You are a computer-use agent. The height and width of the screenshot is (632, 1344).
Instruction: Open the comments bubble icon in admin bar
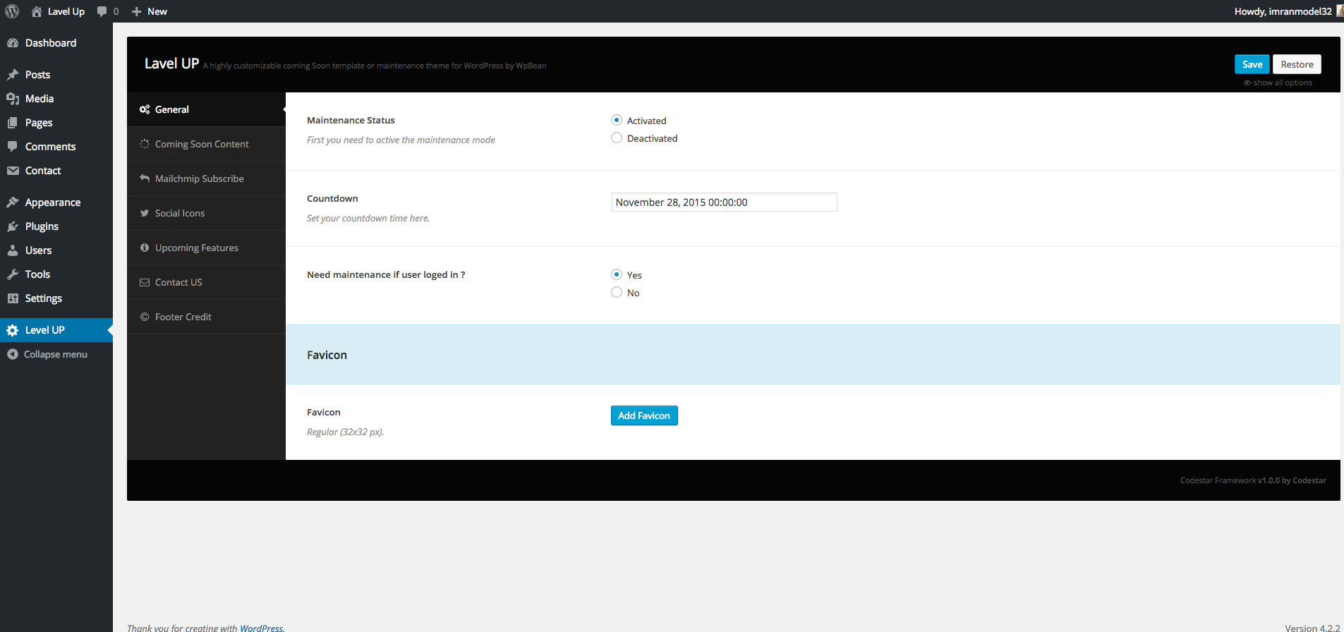tap(102, 11)
